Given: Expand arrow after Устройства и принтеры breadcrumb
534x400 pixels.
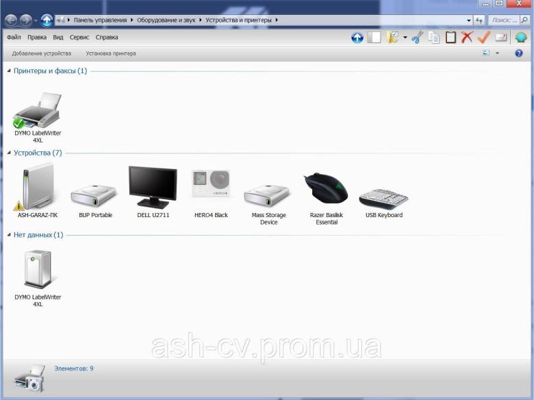Looking at the screenshot, I should click(x=277, y=20).
